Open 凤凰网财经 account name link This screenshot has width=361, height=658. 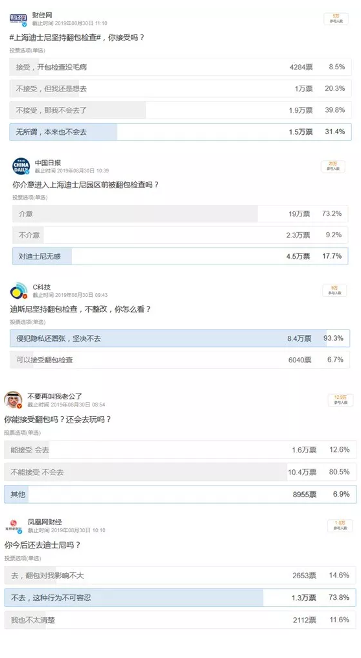coord(45,522)
